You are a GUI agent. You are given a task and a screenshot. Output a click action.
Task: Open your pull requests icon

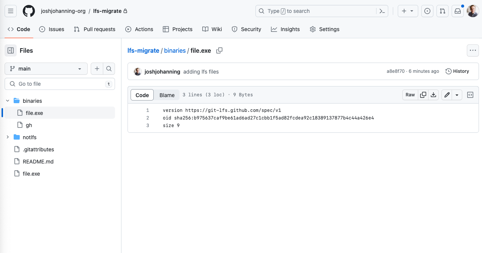[443, 11]
